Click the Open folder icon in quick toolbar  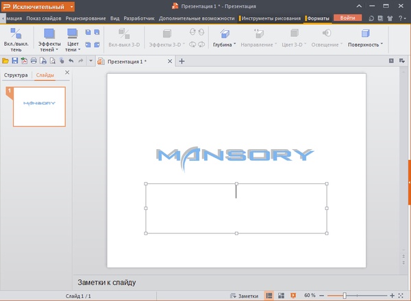(x=5, y=61)
